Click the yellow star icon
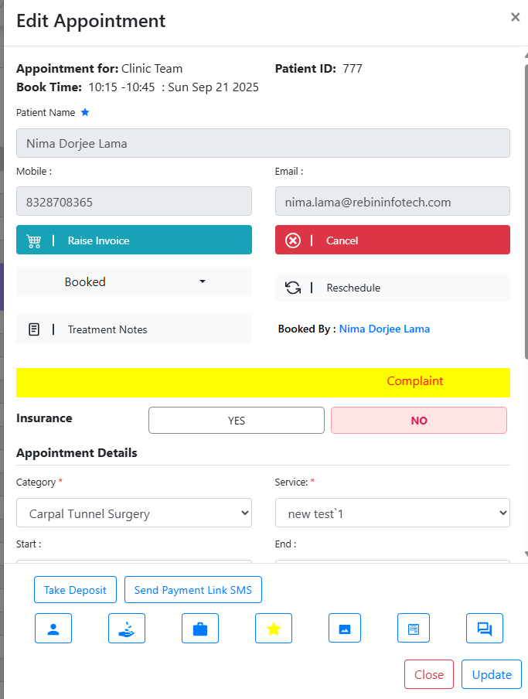 pyautogui.click(x=274, y=629)
